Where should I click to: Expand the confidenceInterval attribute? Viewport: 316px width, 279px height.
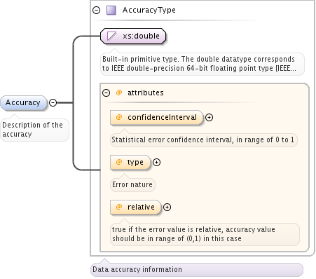[x=209, y=117]
